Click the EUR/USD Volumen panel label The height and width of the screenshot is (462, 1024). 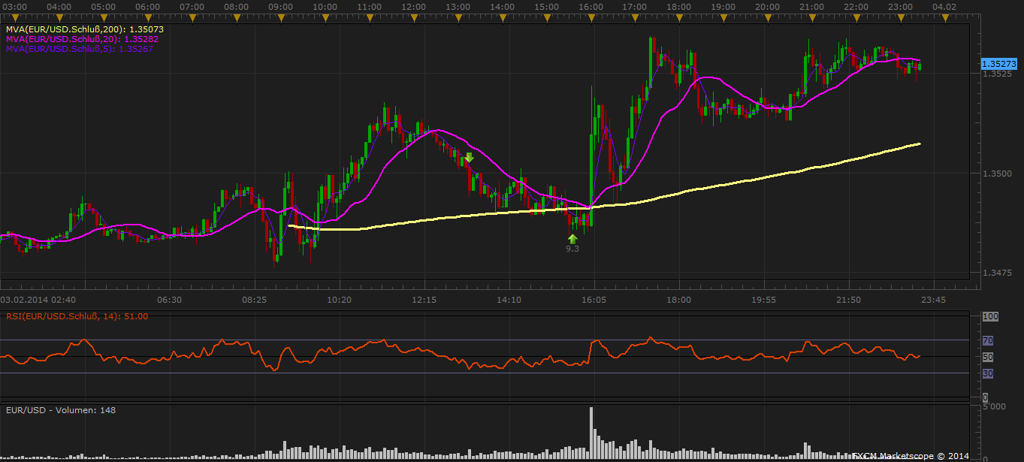tap(60, 410)
